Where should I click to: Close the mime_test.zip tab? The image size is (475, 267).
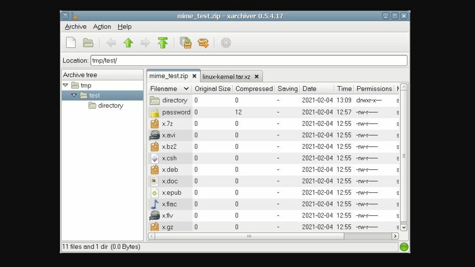click(194, 76)
